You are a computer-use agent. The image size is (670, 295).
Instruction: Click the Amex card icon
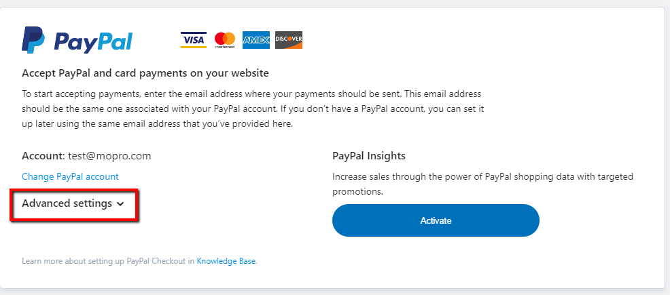pyautogui.click(x=256, y=40)
